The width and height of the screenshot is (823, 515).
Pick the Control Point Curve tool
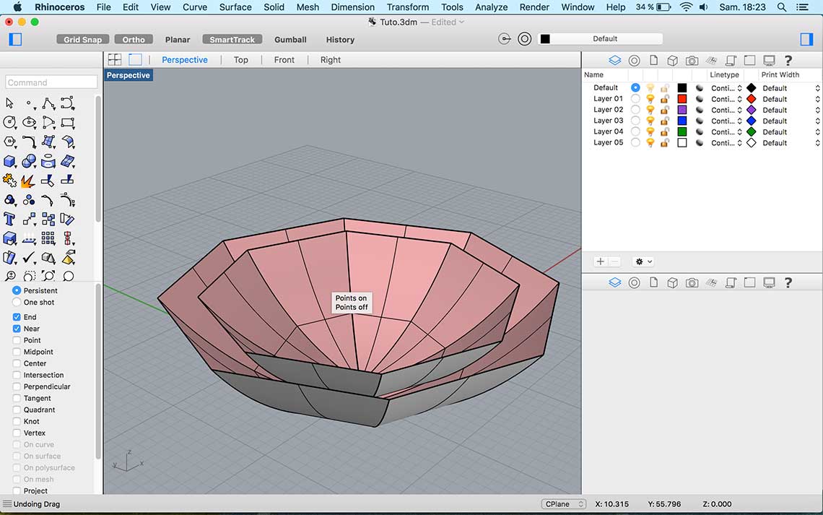(68, 103)
